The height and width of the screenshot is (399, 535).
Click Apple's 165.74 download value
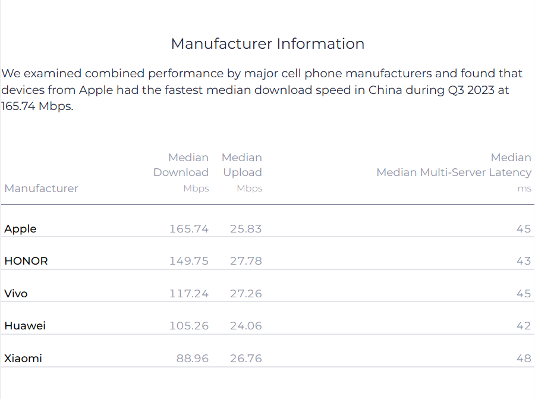(189, 229)
